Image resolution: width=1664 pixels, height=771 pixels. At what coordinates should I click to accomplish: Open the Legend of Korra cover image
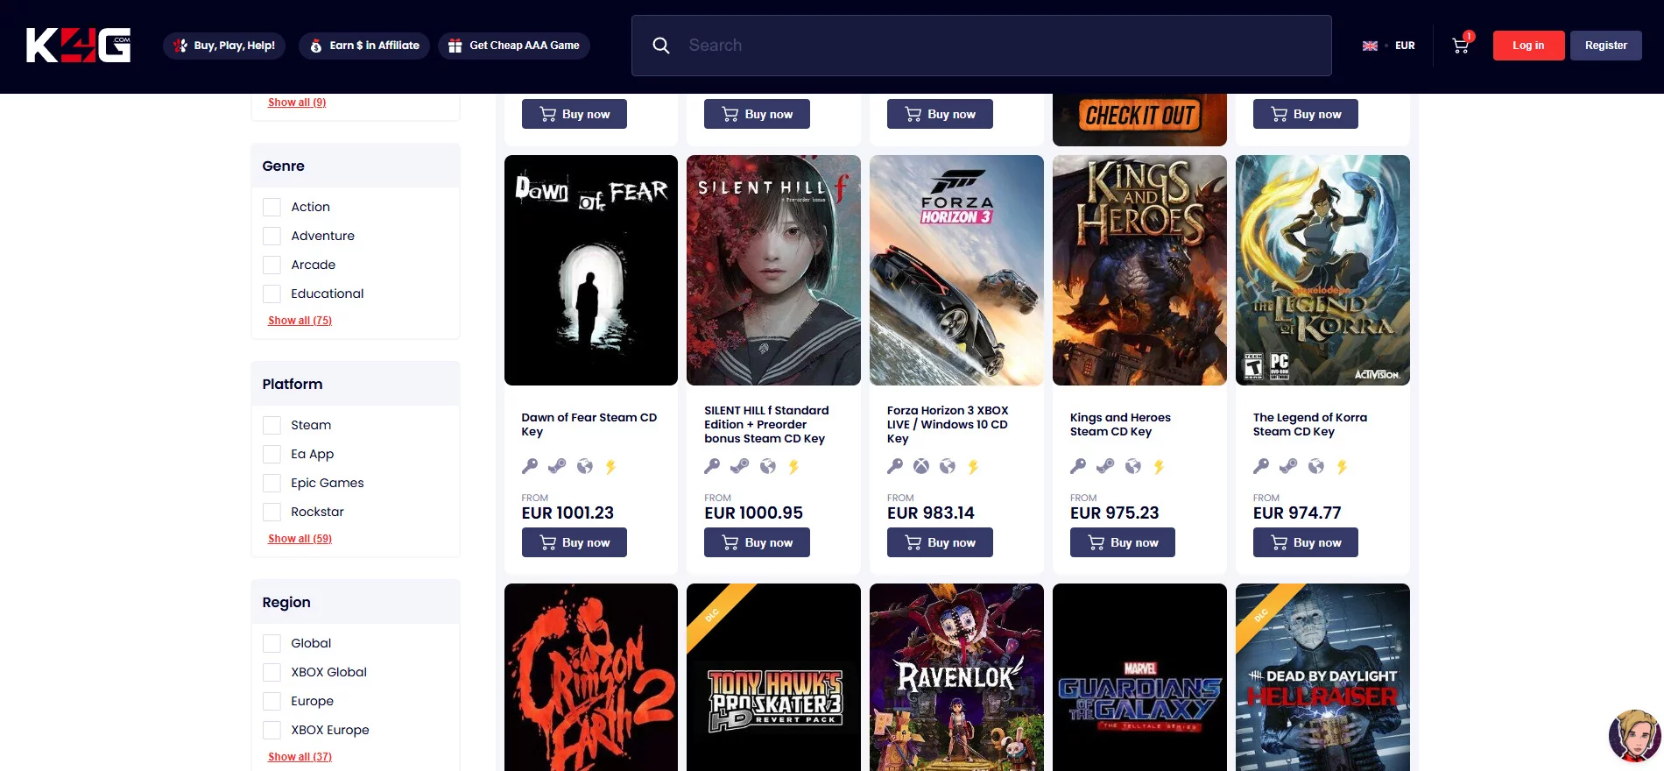coord(1322,270)
